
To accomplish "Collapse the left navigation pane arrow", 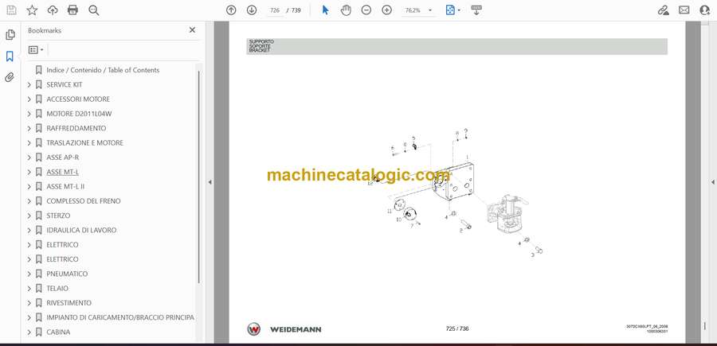I will click(210, 182).
